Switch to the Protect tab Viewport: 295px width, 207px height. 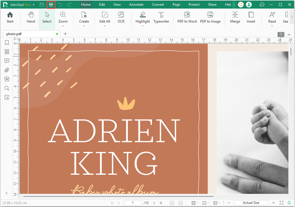click(x=194, y=5)
